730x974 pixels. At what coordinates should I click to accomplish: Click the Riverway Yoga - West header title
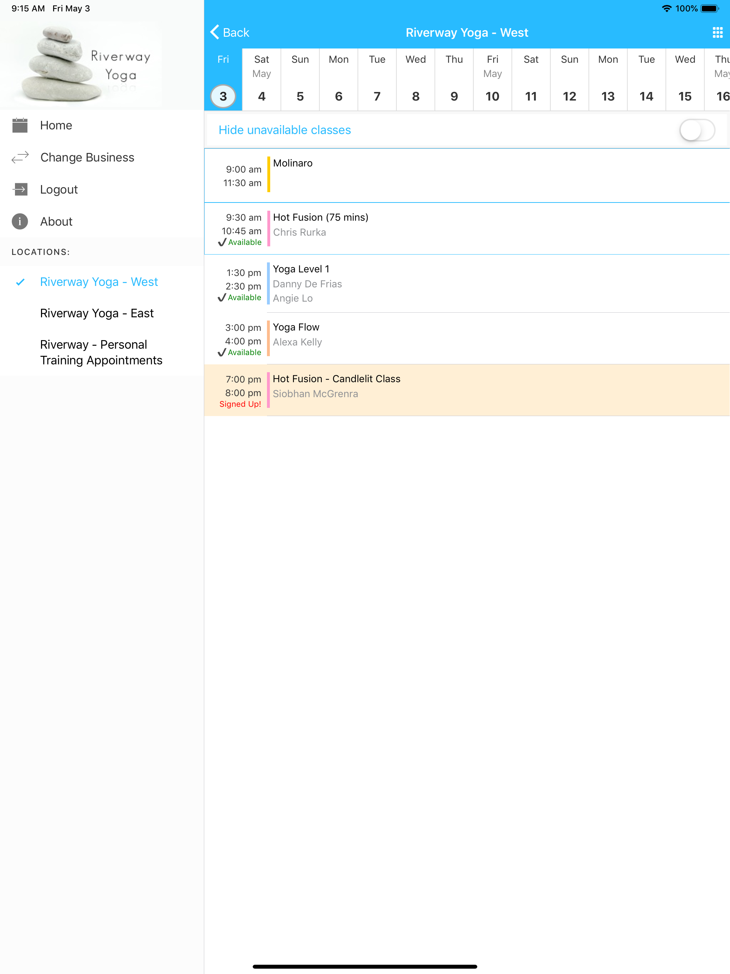click(x=467, y=32)
